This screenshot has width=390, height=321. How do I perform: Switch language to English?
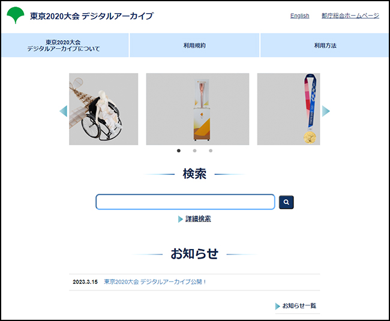click(300, 16)
